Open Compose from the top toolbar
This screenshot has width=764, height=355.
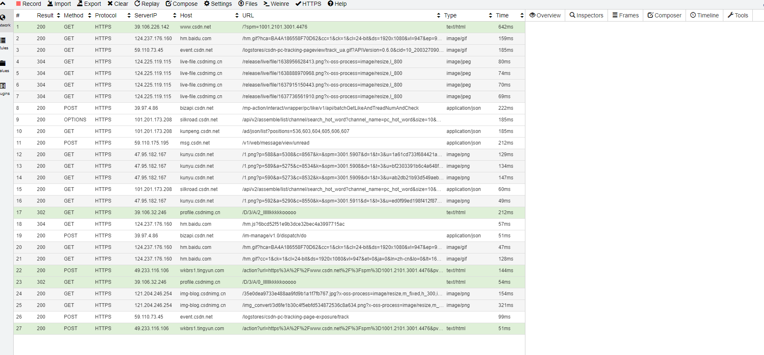click(x=181, y=4)
